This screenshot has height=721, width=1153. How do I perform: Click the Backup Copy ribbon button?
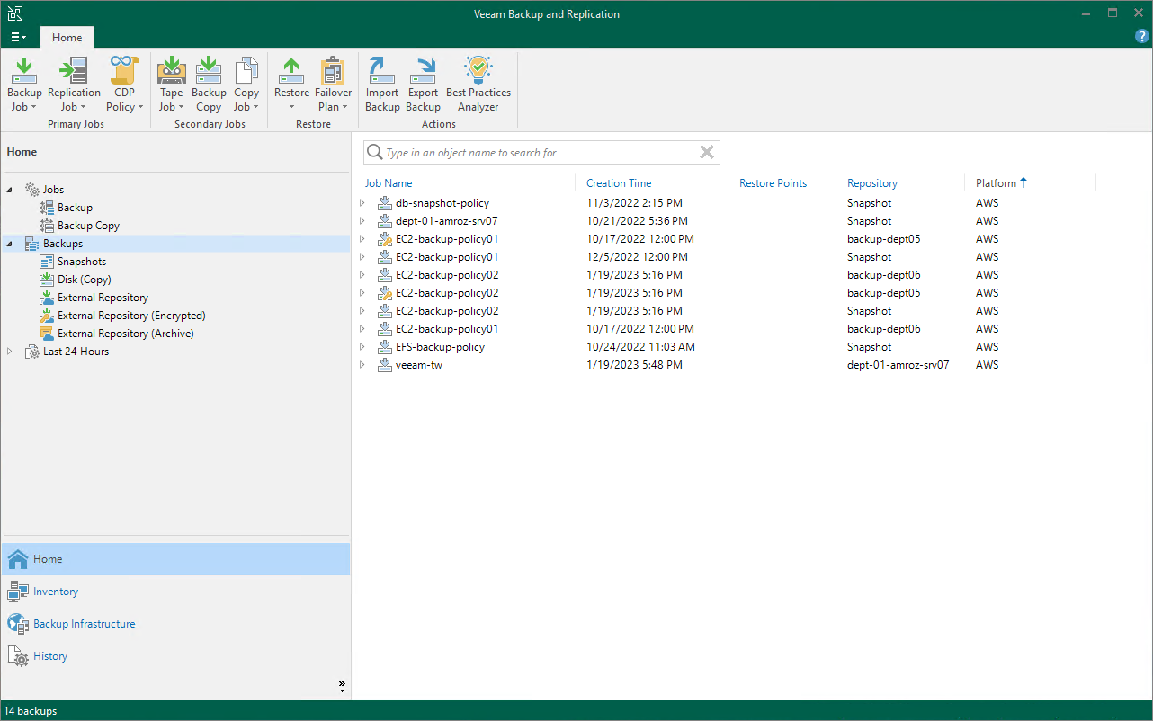(x=209, y=85)
